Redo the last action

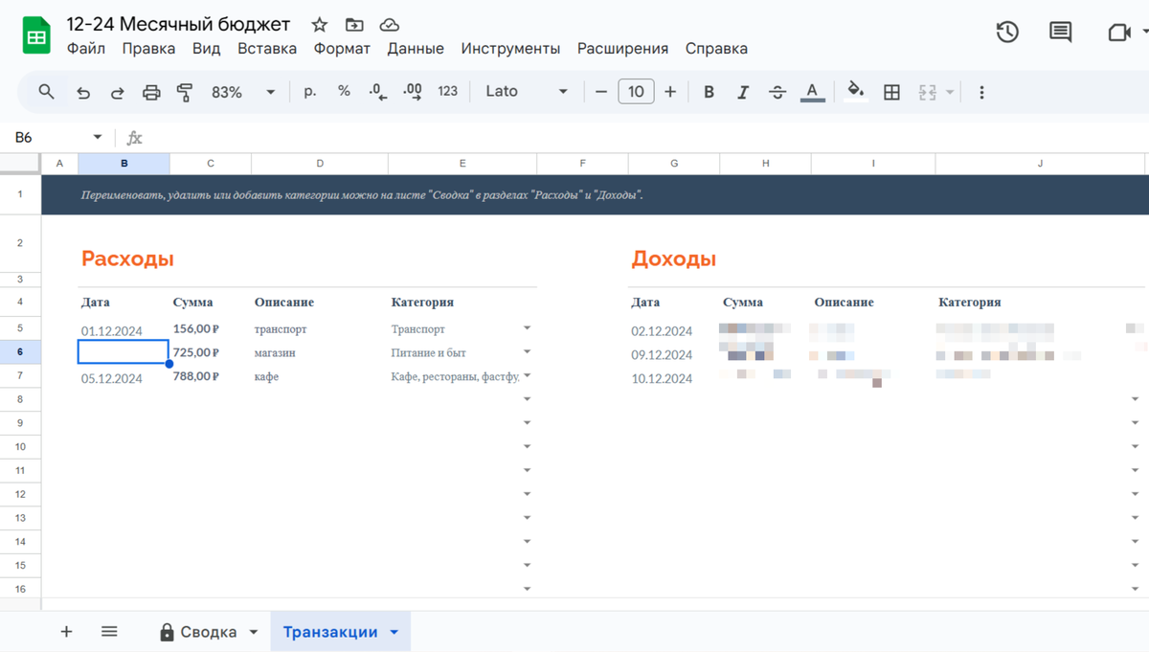click(117, 92)
